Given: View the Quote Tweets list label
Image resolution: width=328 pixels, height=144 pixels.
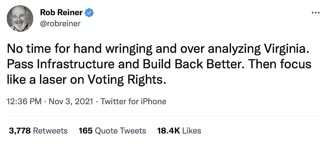Looking at the screenshot, I should (121, 131).
